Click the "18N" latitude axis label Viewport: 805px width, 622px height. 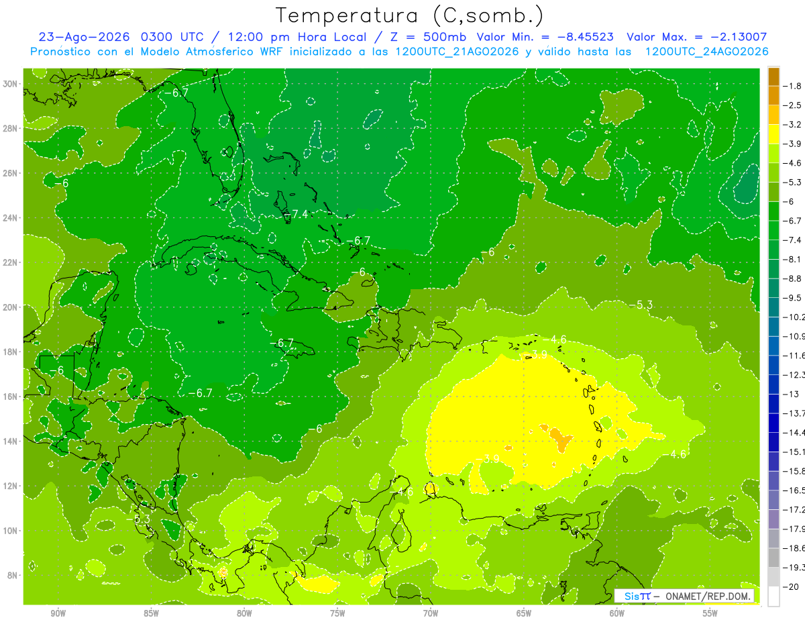click(x=11, y=352)
